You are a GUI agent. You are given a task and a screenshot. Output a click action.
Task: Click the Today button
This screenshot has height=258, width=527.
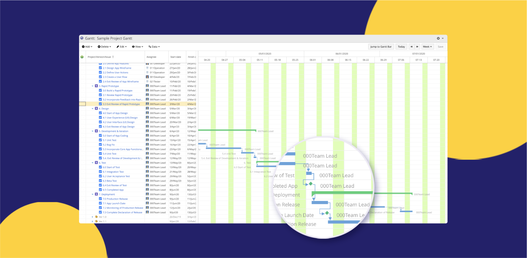tap(401, 47)
